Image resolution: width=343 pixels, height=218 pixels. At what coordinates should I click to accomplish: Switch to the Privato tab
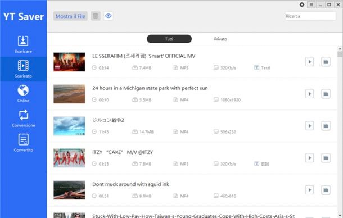point(220,39)
